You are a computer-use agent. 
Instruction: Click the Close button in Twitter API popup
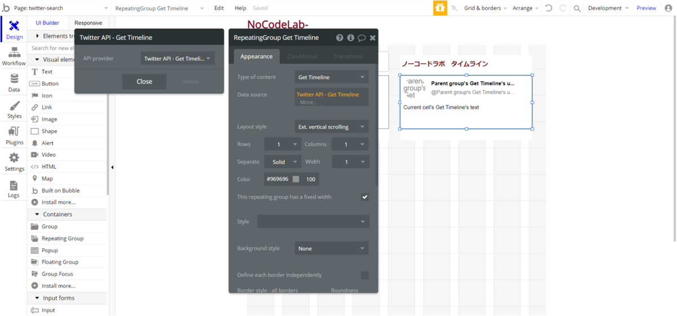144,82
